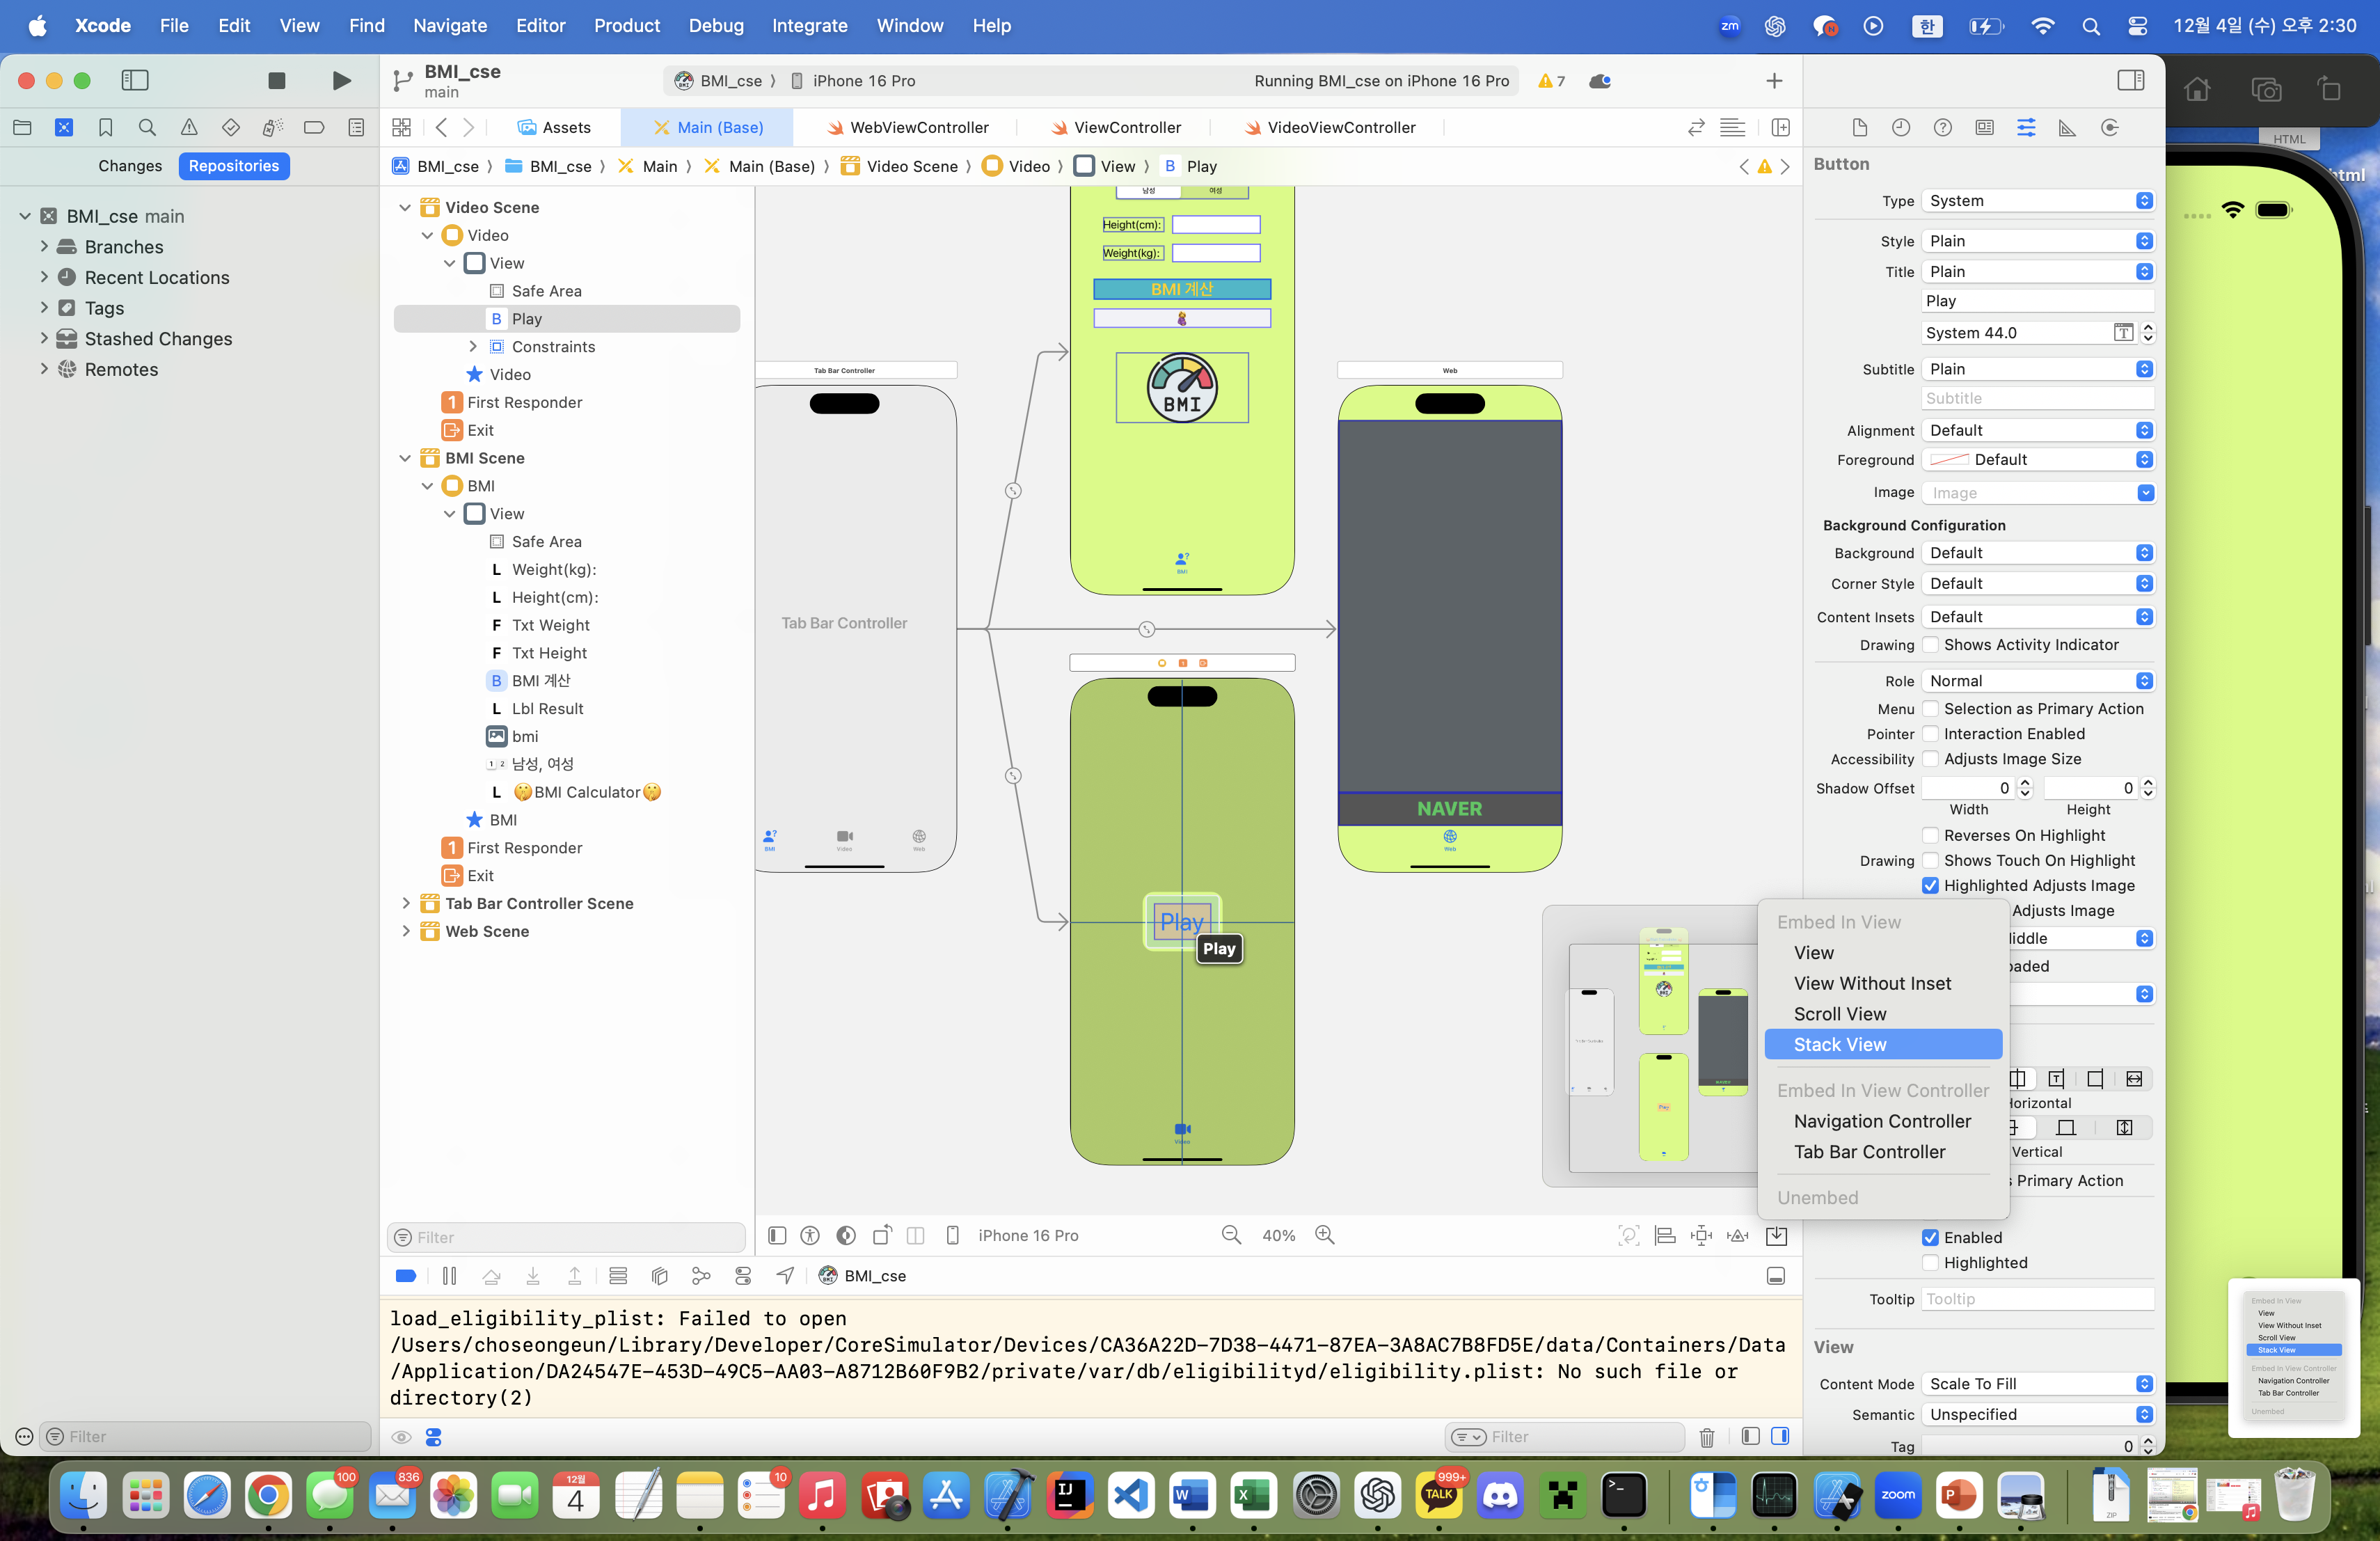The width and height of the screenshot is (2380, 1541).
Task: Click the trash icon in console
Action: 1706,1437
